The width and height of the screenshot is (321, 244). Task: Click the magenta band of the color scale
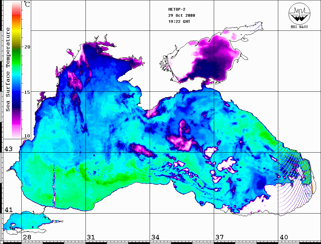click(16, 122)
